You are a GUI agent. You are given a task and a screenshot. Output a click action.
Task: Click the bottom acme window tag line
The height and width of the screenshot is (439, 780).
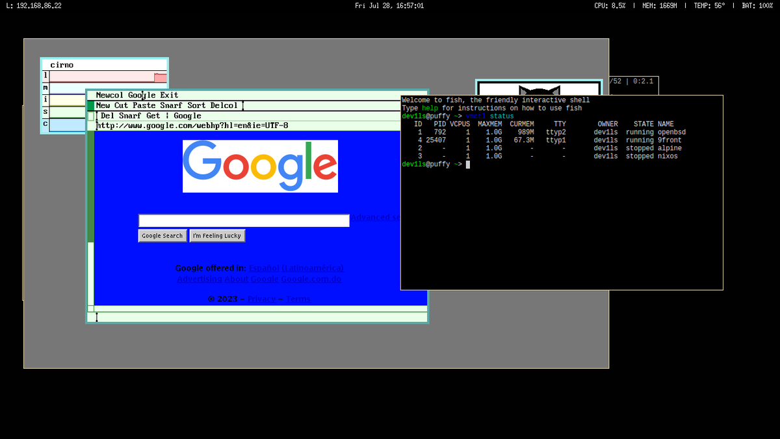point(257,317)
